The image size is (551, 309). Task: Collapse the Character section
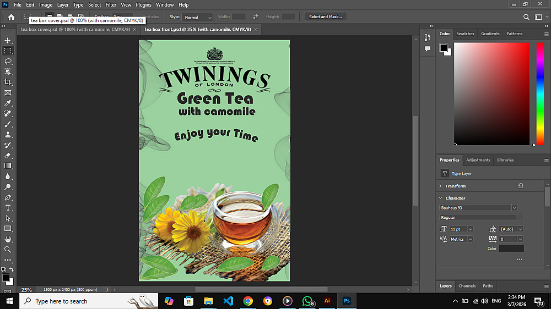pos(440,198)
